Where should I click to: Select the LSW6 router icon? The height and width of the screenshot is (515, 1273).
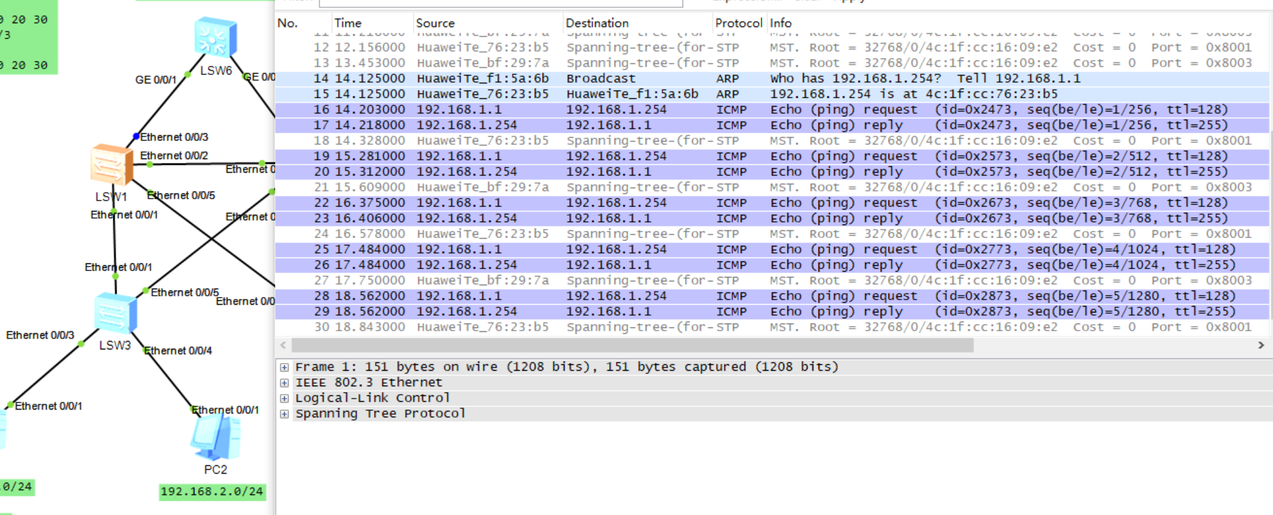216,38
